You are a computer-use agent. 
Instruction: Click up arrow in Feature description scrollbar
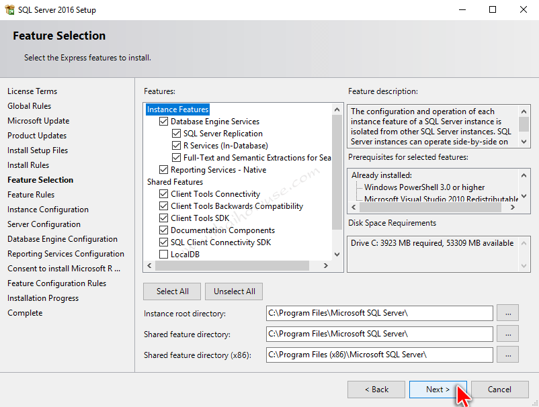pos(524,111)
